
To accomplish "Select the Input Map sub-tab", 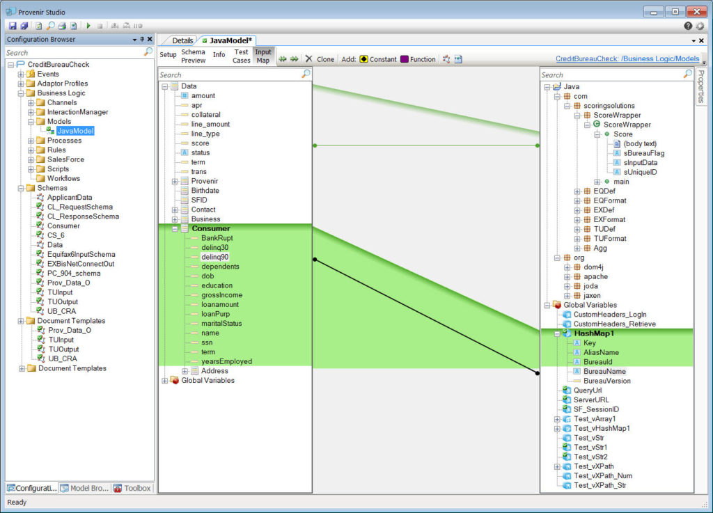I will click(263, 56).
